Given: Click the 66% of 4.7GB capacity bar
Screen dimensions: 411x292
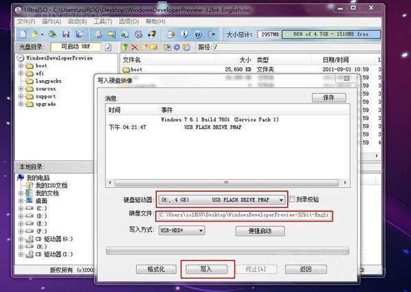Looking at the screenshot, I should click(332, 34).
